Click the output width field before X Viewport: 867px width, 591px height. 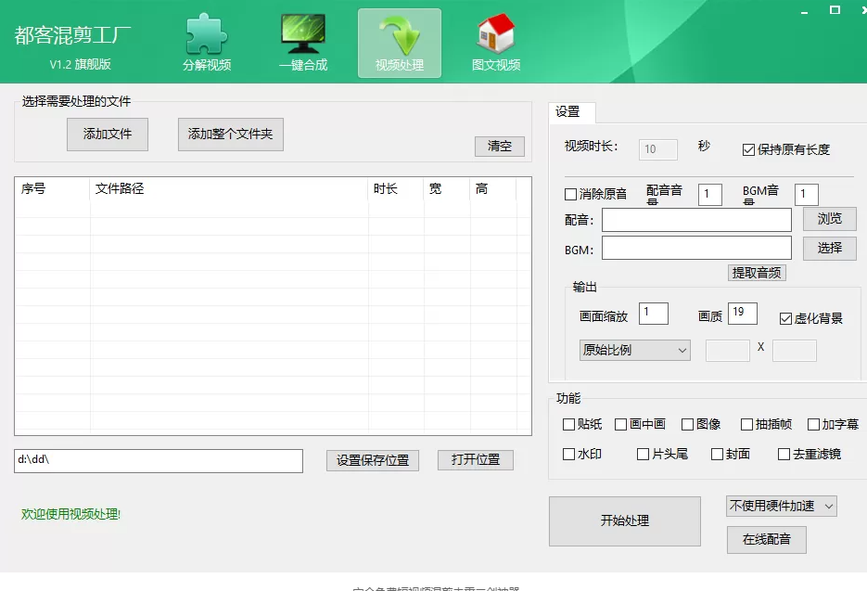[x=728, y=351]
